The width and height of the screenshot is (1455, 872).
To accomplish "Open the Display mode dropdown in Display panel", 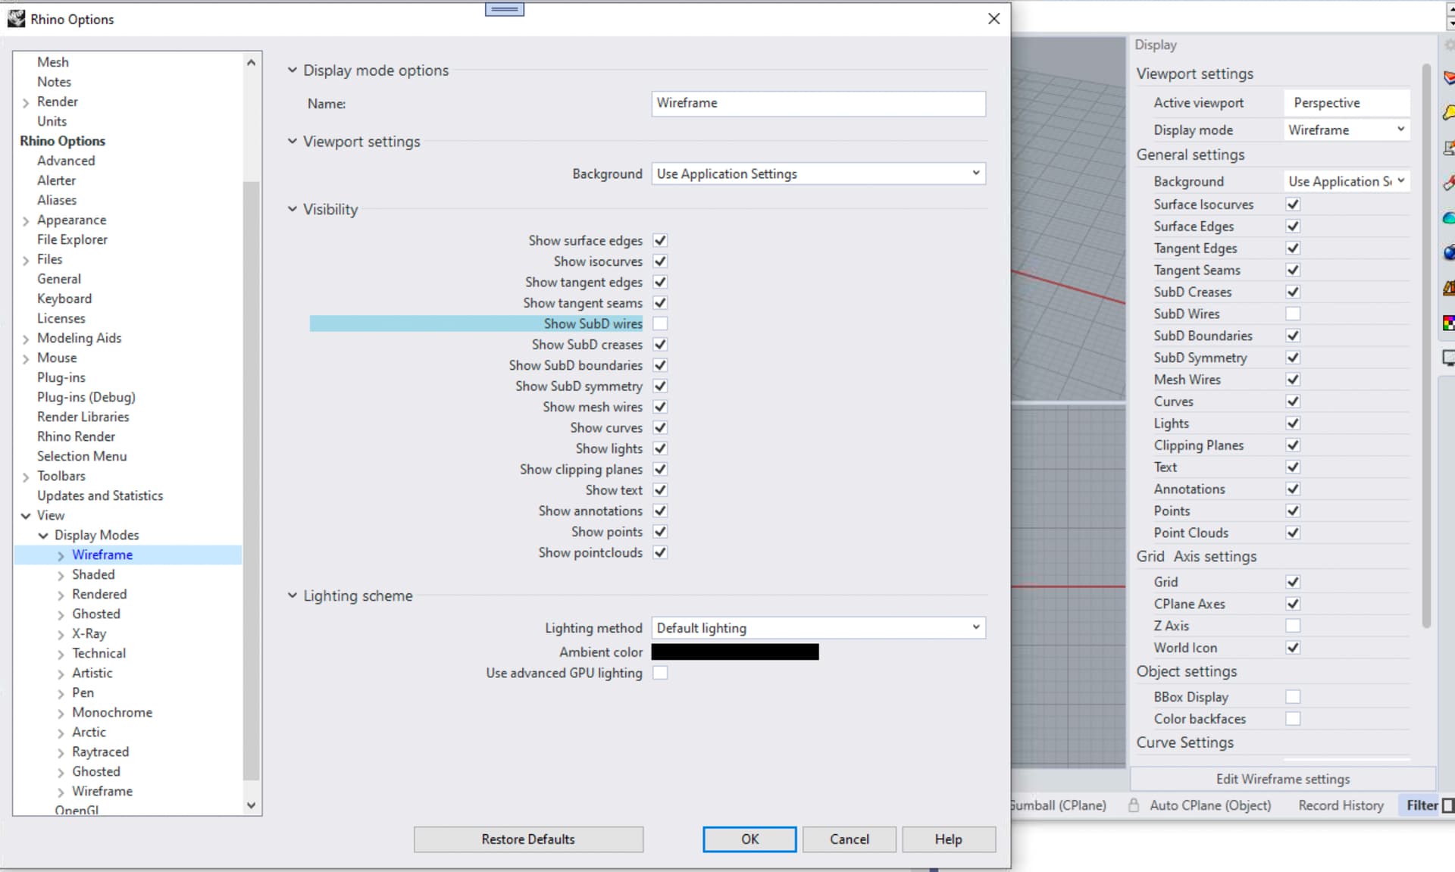I will (1347, 130).
